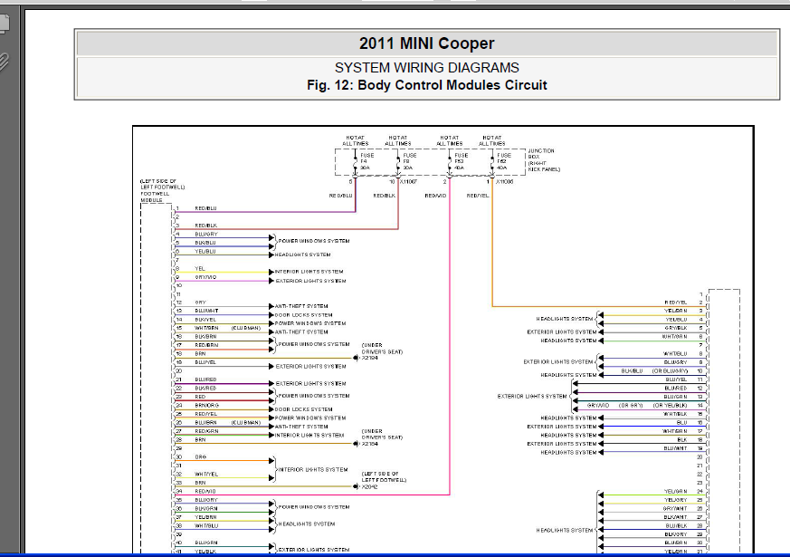The image size is (790, 557).
Task: Click the 'FUSE F52 40A' label
Action: 504,161
